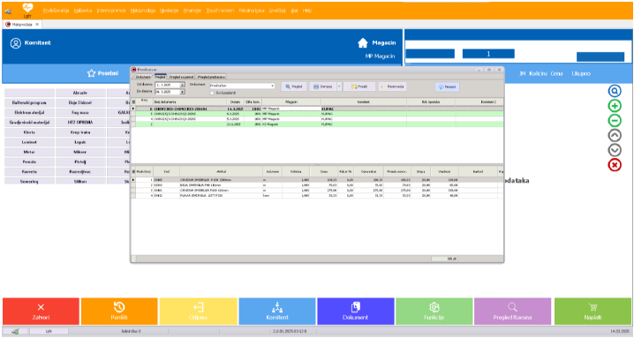Select the fourth item row measured in kom
Screen dimensions: 634x338
pos(317,195)
